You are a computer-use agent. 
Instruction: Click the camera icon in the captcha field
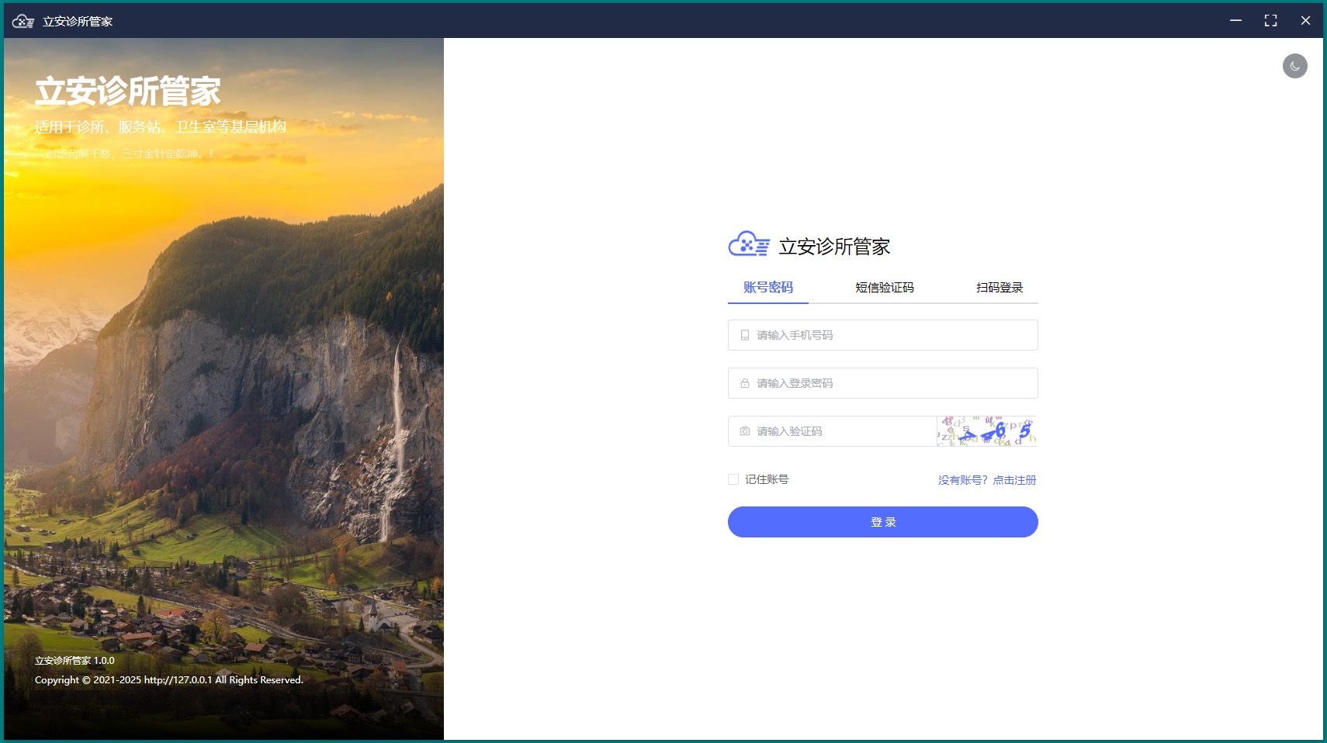pos(745,431)
